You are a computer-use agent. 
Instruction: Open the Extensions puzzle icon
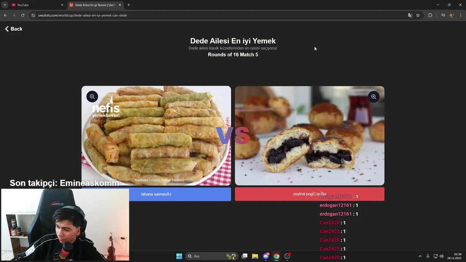[430, 15]
